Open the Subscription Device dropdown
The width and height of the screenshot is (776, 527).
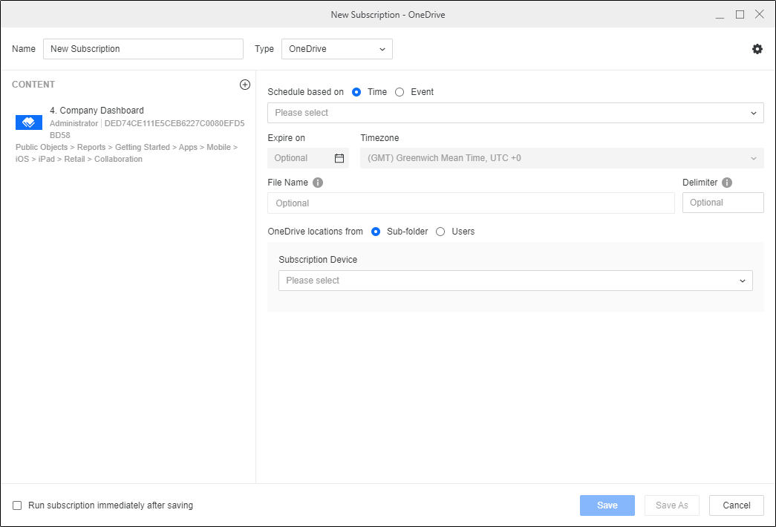515,281
